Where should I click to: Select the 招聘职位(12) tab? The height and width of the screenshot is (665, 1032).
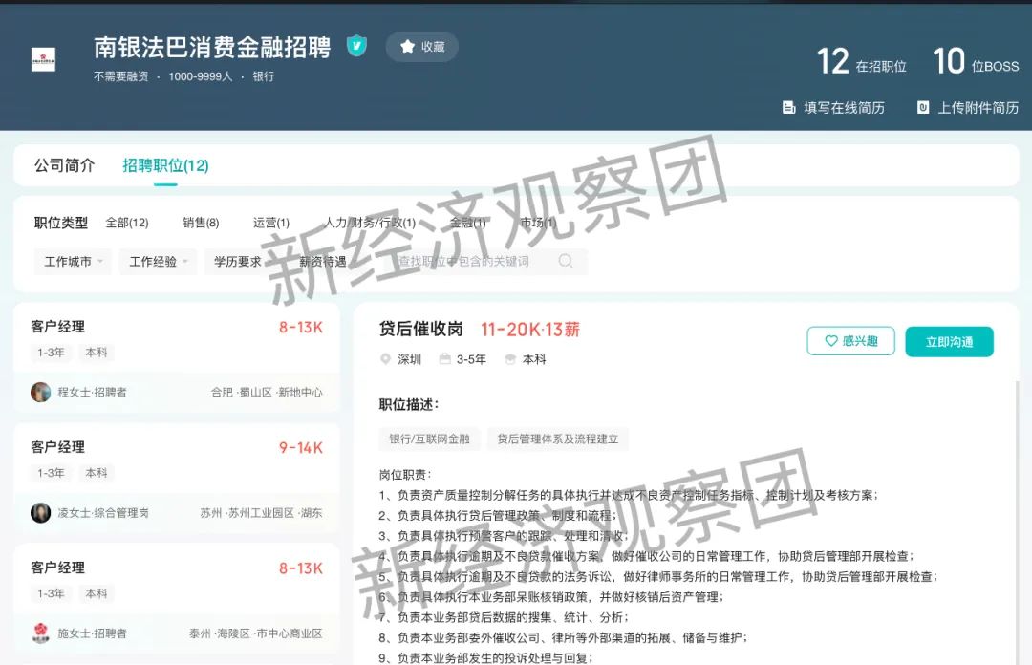click(x=165, y=165)
